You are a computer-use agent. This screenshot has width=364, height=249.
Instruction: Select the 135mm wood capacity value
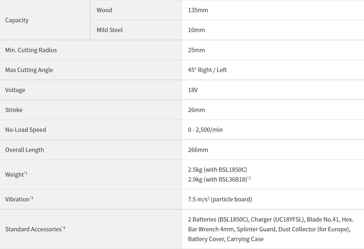(198, 10)
